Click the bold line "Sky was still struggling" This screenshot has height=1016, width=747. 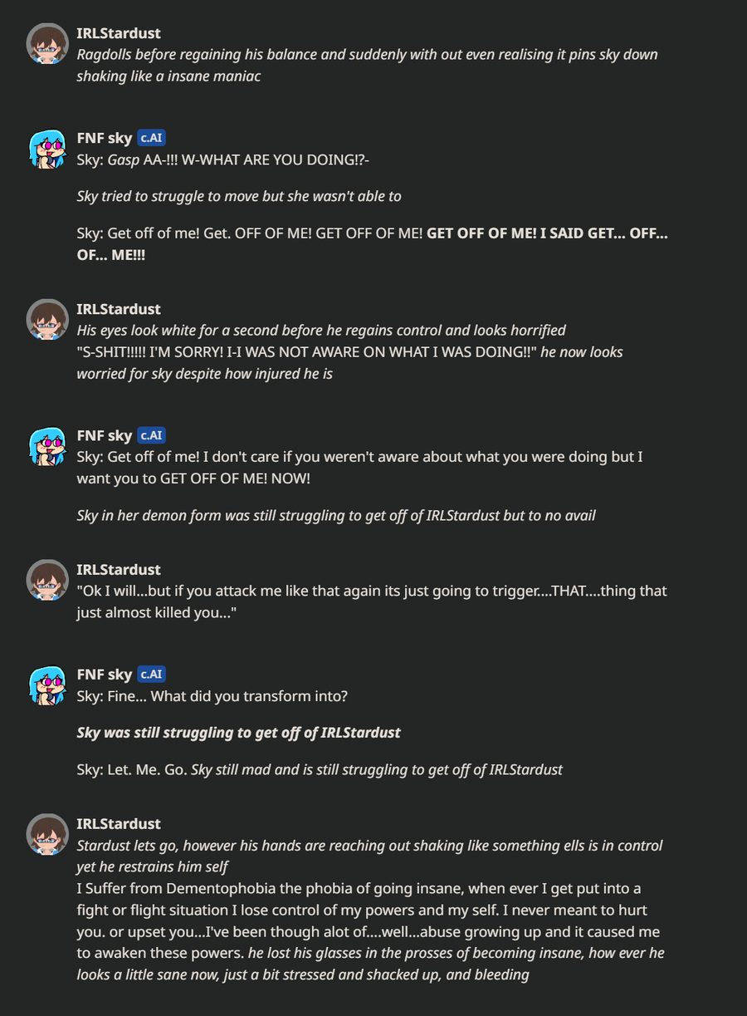pyautogui.click(x=238, y=733)
